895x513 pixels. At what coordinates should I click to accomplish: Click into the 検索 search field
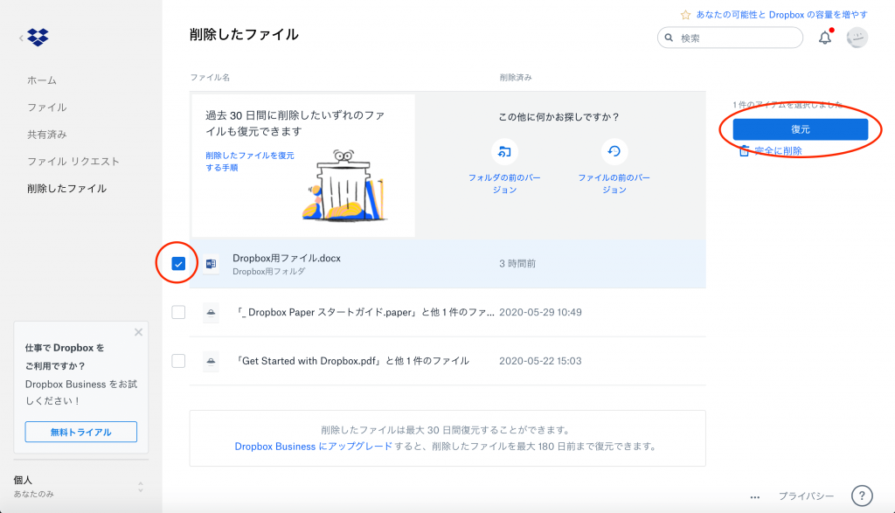(730, 38)
